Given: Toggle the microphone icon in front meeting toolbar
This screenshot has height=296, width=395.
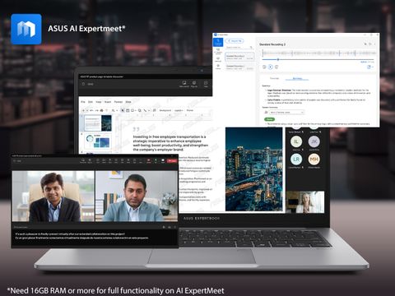Looking at the screenshot, I should [x=156, y=161].
